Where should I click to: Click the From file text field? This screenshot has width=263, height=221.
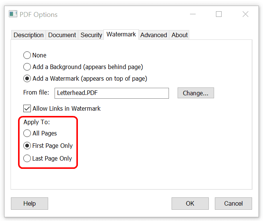coord(112,93)
